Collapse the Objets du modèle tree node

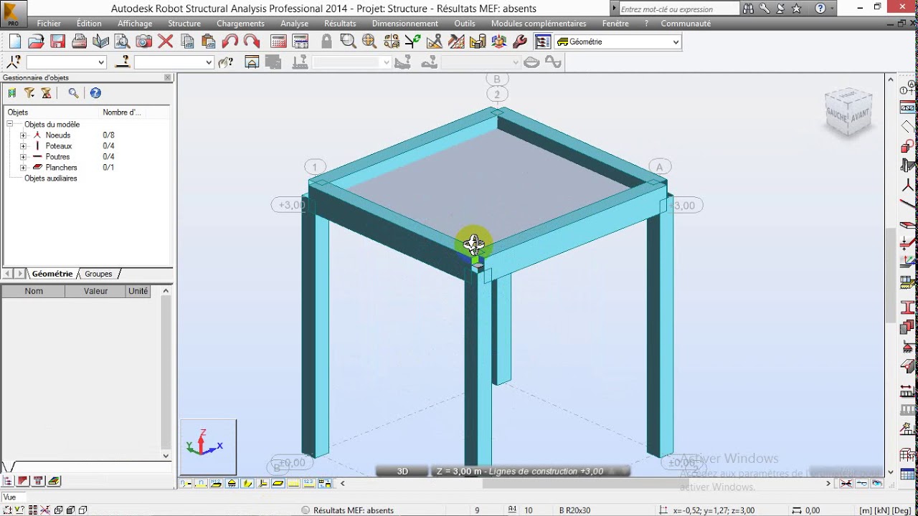[x=10, y=125]
